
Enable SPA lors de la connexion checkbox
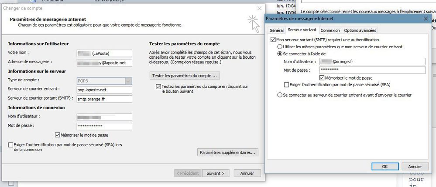point(10,145)
